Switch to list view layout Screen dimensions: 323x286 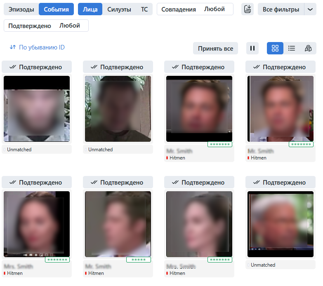292,48
